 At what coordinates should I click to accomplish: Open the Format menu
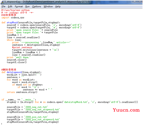click(19, 7)
